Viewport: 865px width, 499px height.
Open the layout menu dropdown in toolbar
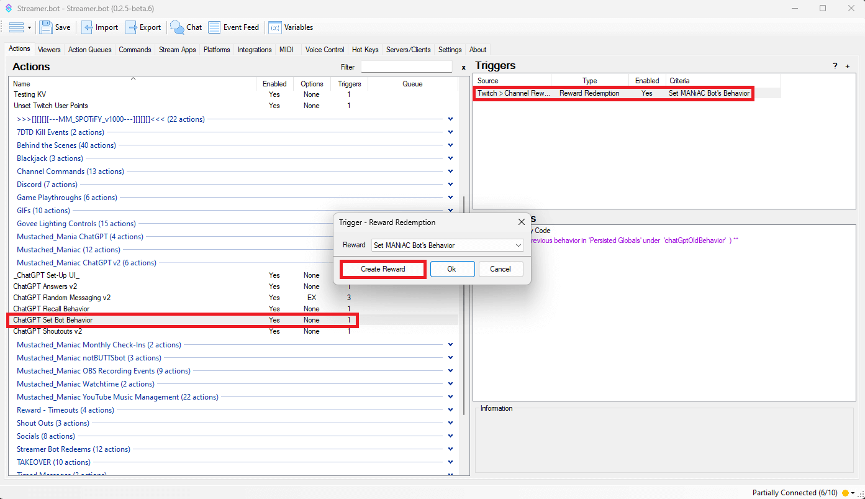(x=20, y=27)
